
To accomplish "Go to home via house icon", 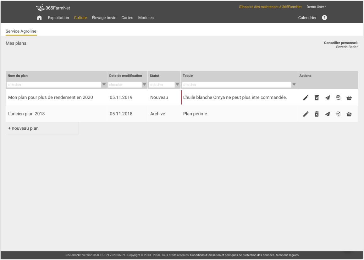I will tap(39, 18).
